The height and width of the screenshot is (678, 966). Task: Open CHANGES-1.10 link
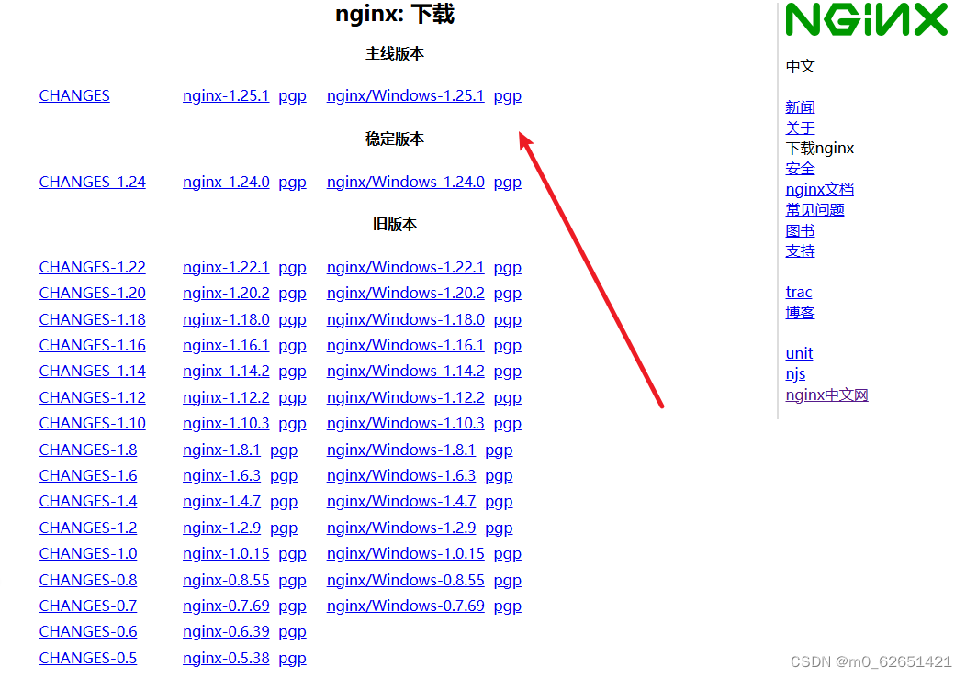click(93, 424)
